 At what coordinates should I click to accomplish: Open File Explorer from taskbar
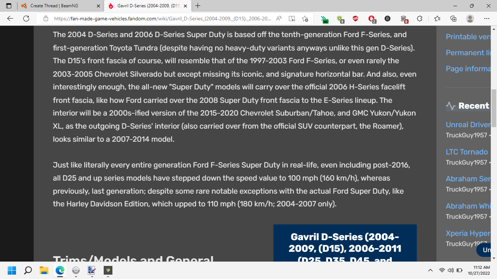(44, 270)
